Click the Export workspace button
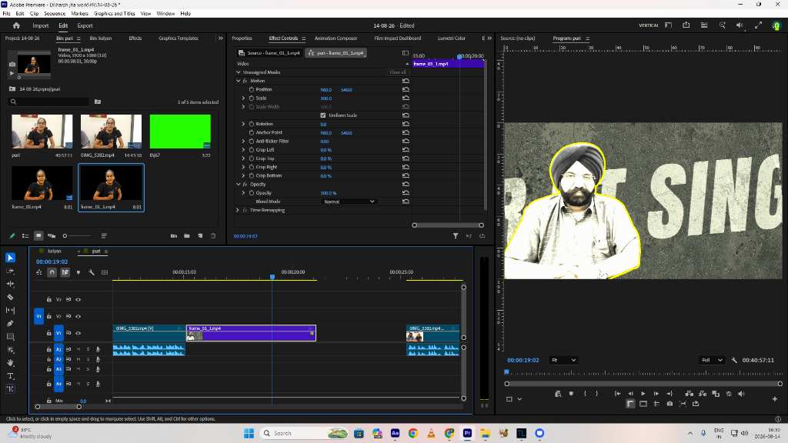The width and height of the screenshot is (788, 443). [85, 25]
